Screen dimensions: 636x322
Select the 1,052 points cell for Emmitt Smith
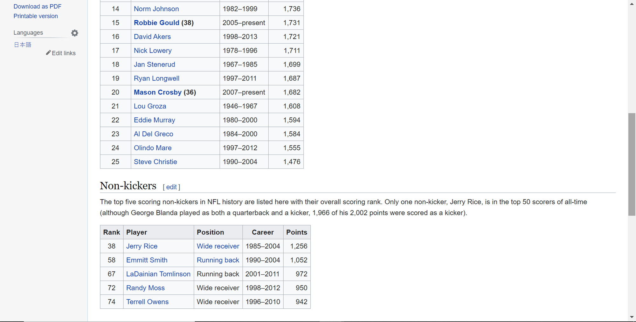click(297, 260)
